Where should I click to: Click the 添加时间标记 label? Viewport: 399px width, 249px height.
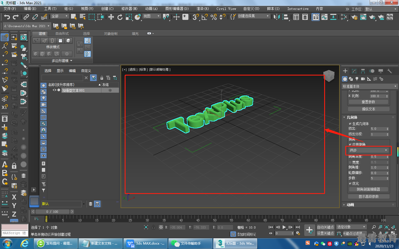click(x=247, y=234)
